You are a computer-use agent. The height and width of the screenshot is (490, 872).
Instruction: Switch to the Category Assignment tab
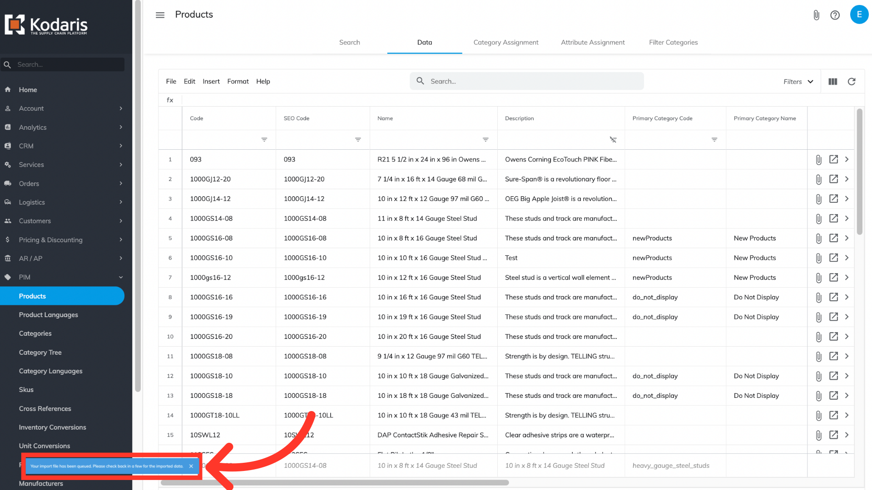(505, 42)
